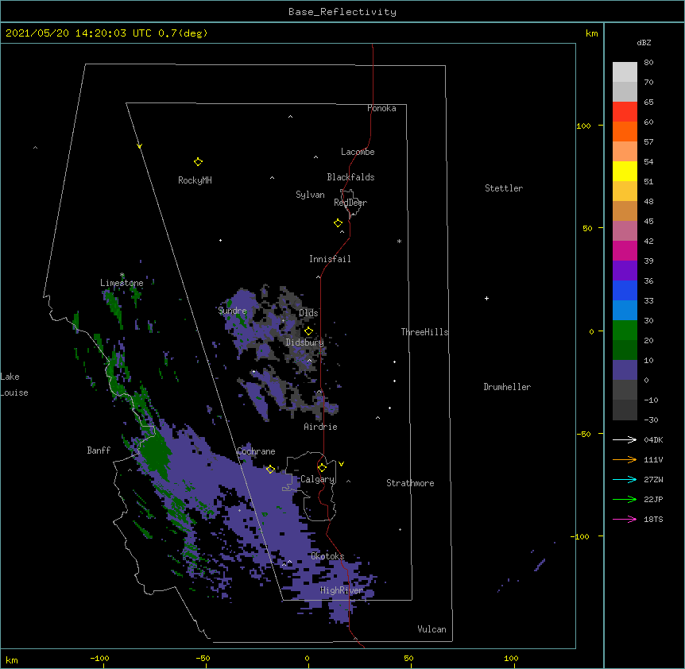Click the green 22JP arrow in legend
Screen dimensions: 685x669
[x=625, y=499]
